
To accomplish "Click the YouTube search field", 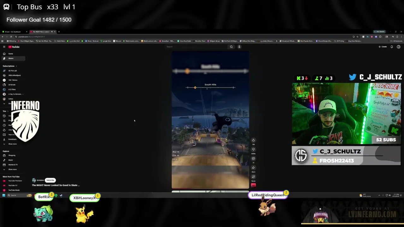I will pyautogui.click(x=196, y=47).
